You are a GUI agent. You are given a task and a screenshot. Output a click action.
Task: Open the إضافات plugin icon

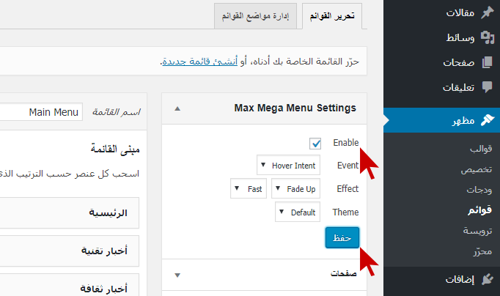pyautogui.click(x=488, y=279)
